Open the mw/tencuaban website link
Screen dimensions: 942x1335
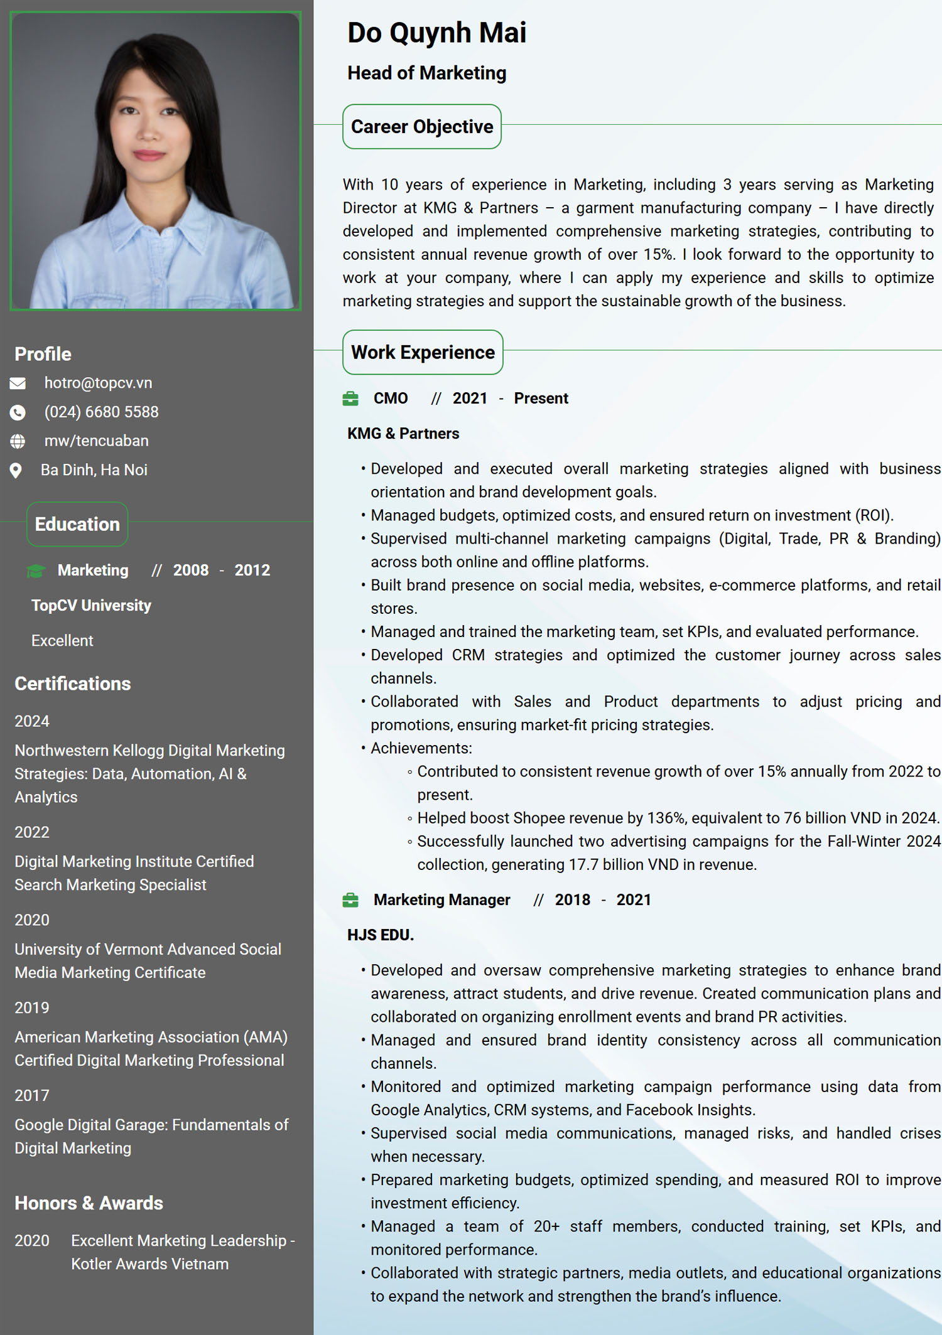click(x=96, y=441)
